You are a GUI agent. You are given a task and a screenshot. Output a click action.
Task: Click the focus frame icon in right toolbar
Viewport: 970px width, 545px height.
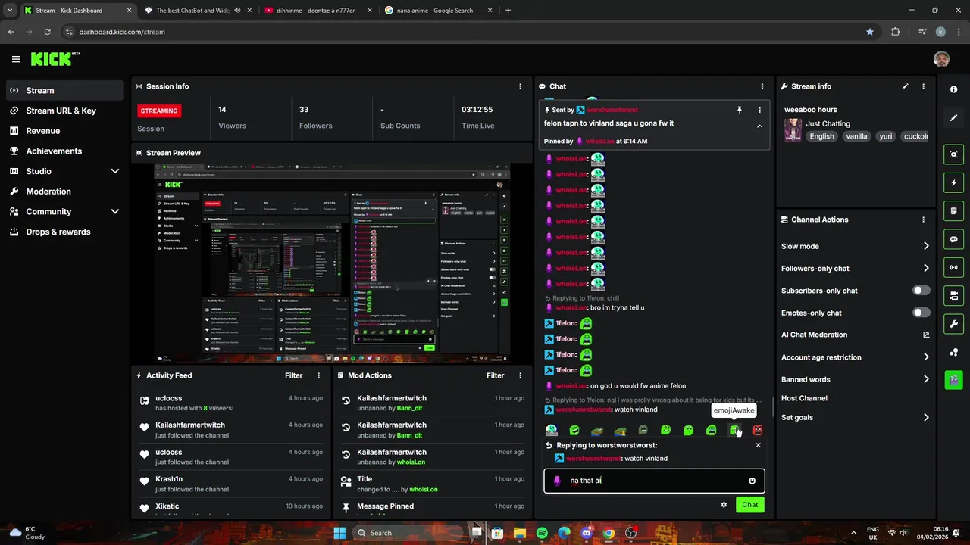pos(953,154)
